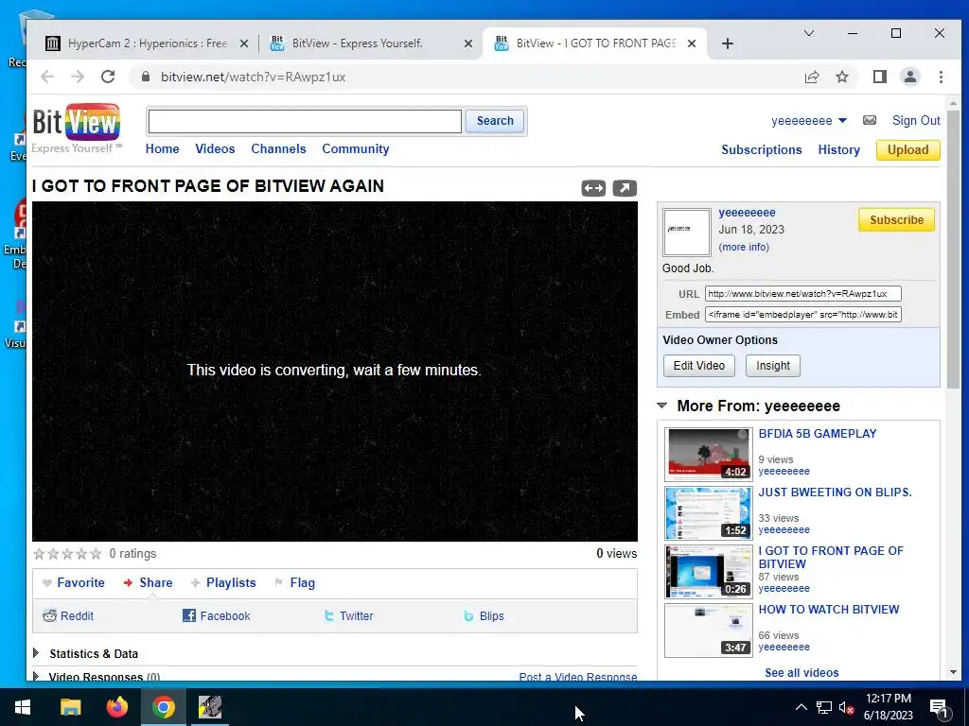Open Chrome tab search chevron
The width and height of the screenshot is (969, 726).
pos(808,33)
